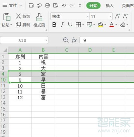Viewport: 134px width, 137px height.
Task: Toggle Bold formatting
Action: pyautogui.click(x=54, y=25)
